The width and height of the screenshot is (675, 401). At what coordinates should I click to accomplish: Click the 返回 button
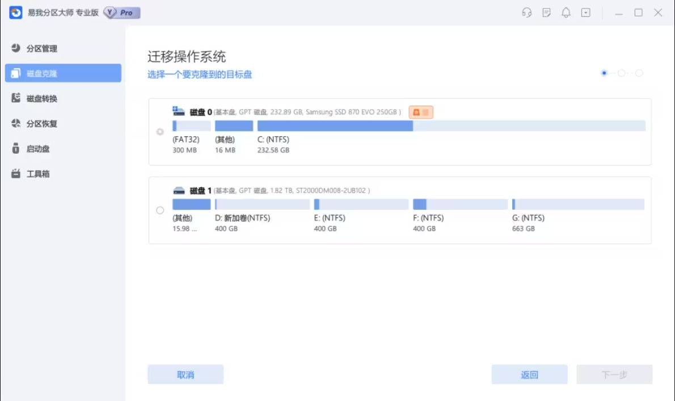[x=529, y=374]
